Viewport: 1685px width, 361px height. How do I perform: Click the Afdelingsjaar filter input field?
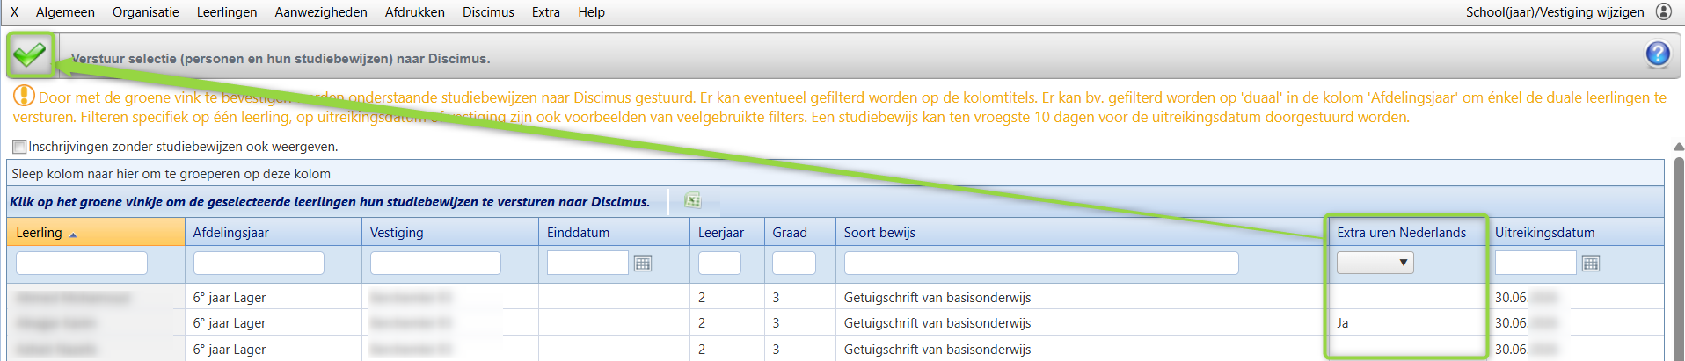click(x=259, y=263)
